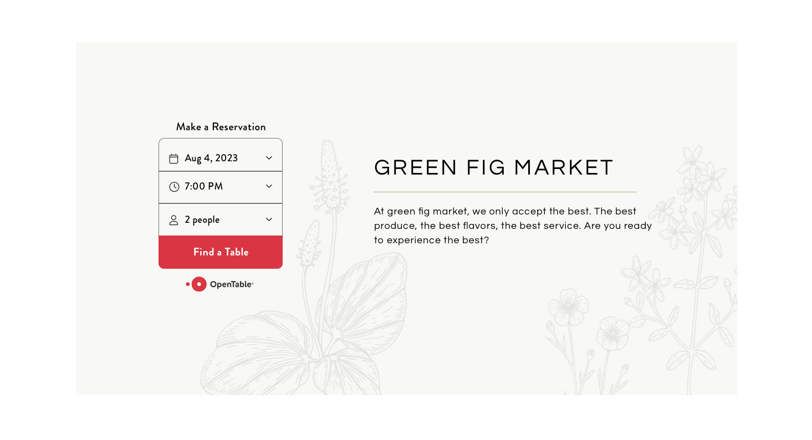The image size is (812, 440).
Task: Expand the date chevron next to Aug 4, 2023
Action: tap(269, 158)
